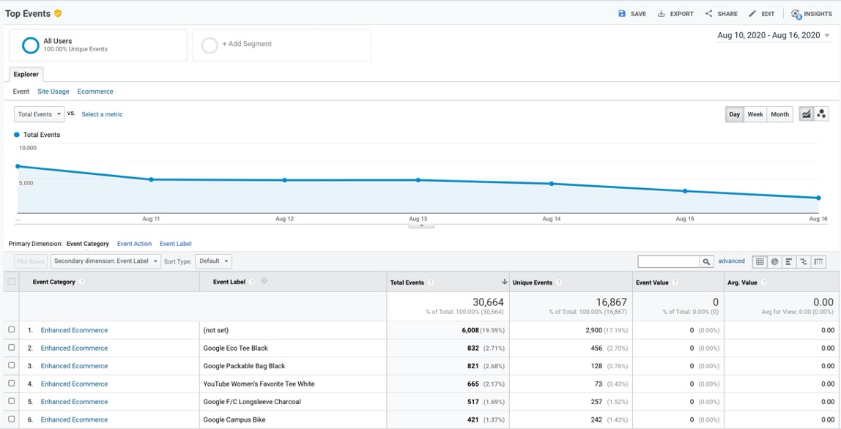Click the 30,664 total events summary value
The height and width of the screenshot is (429, 841).
pos(488,302)
